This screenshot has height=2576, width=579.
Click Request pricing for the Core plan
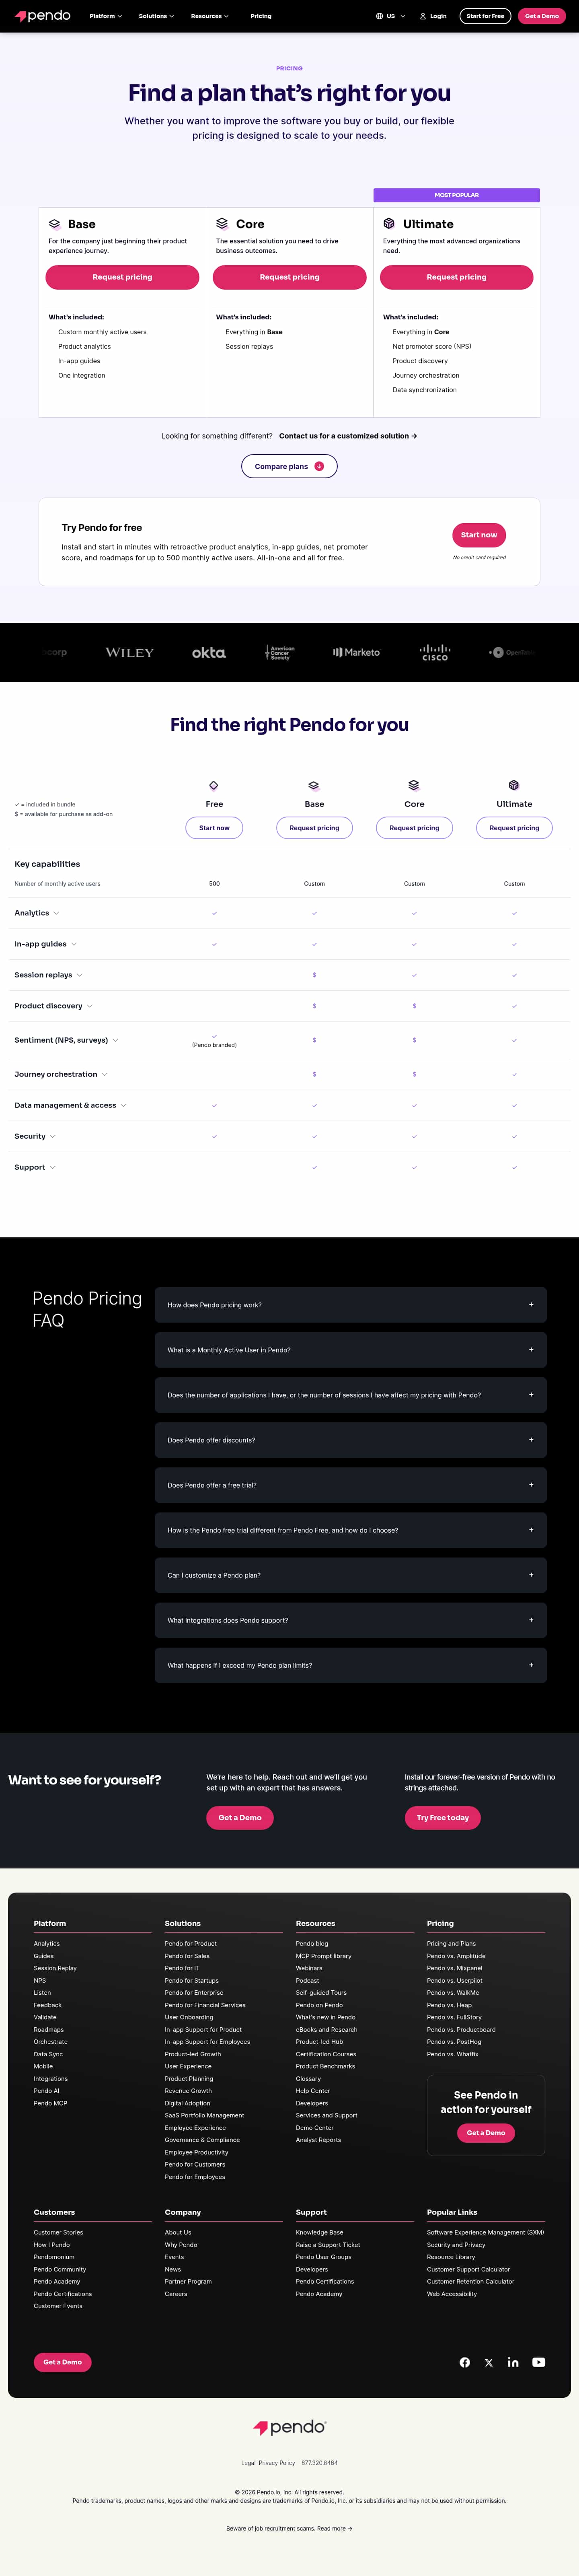coord(289,277)
